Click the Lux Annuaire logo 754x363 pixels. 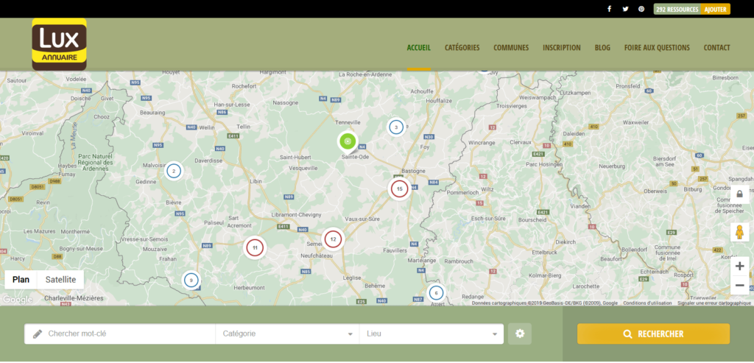coord(59,44)
